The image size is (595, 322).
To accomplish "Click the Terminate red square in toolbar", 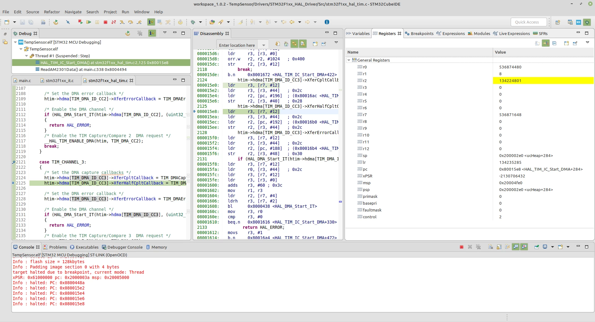I will (105, 22).
